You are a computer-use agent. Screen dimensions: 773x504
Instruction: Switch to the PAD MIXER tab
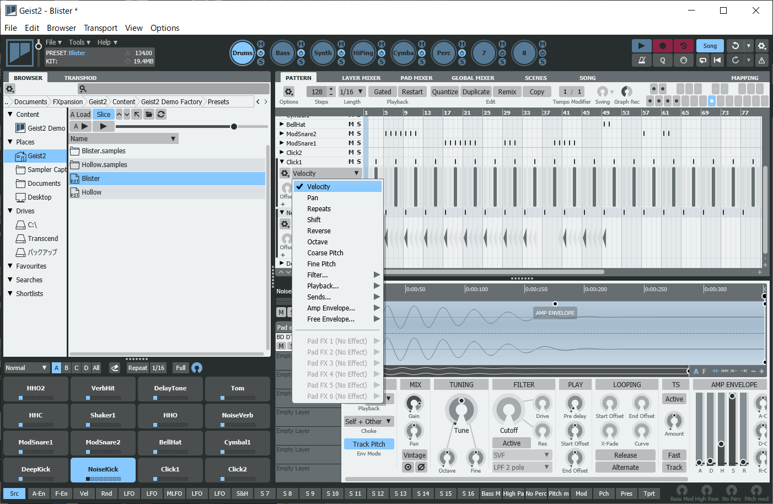pos(416,78)
